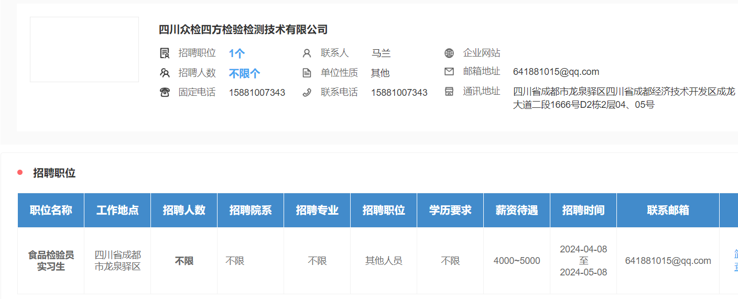This screenshot has height=299, width=738.
Task: Click the 招聘人数 people icon
Action: coord(165,73)
